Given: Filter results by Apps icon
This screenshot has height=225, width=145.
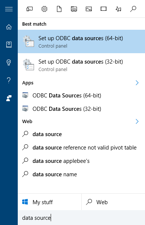Looking at the screenshot, I should coord(30,9).
